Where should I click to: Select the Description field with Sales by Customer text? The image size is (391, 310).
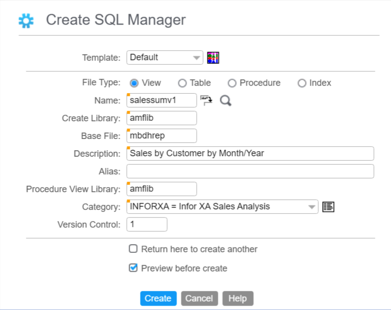tap(249, 153)
